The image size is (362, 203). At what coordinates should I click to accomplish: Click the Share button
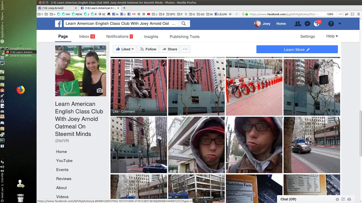170,49
